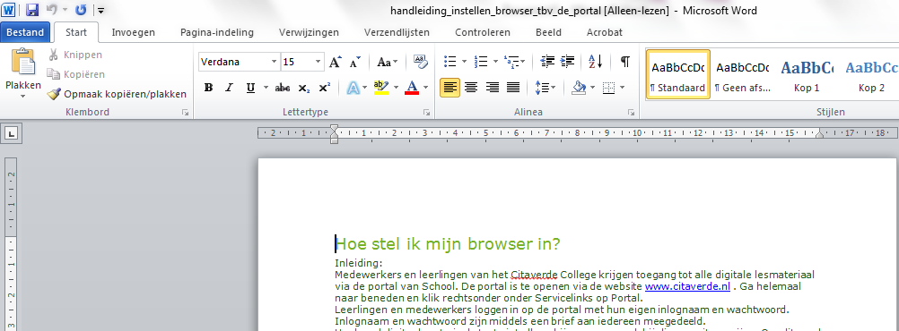Click the Save icon in quick access toolbar
The width and height of the screenshot is (899, 331).
32,10
